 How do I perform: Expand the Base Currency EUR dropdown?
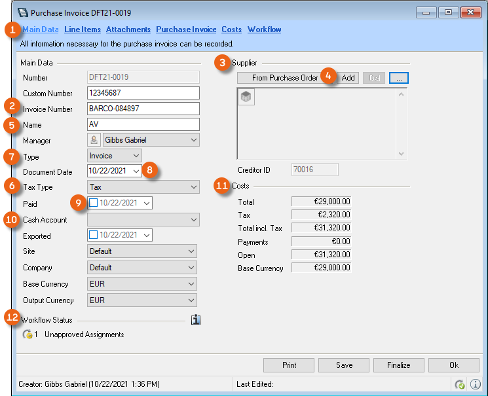pyautogui.click(x=190, y=284)
